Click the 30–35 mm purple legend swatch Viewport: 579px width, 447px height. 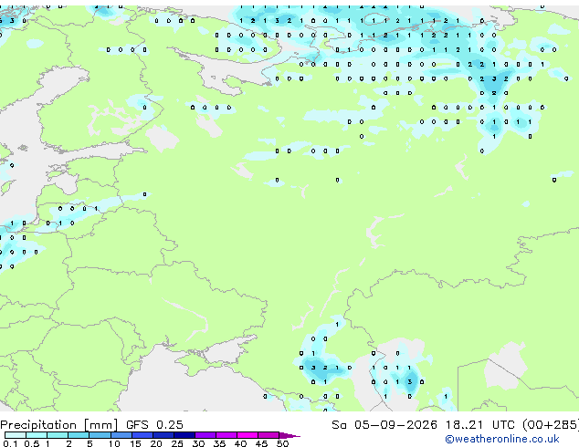point(205,435)
